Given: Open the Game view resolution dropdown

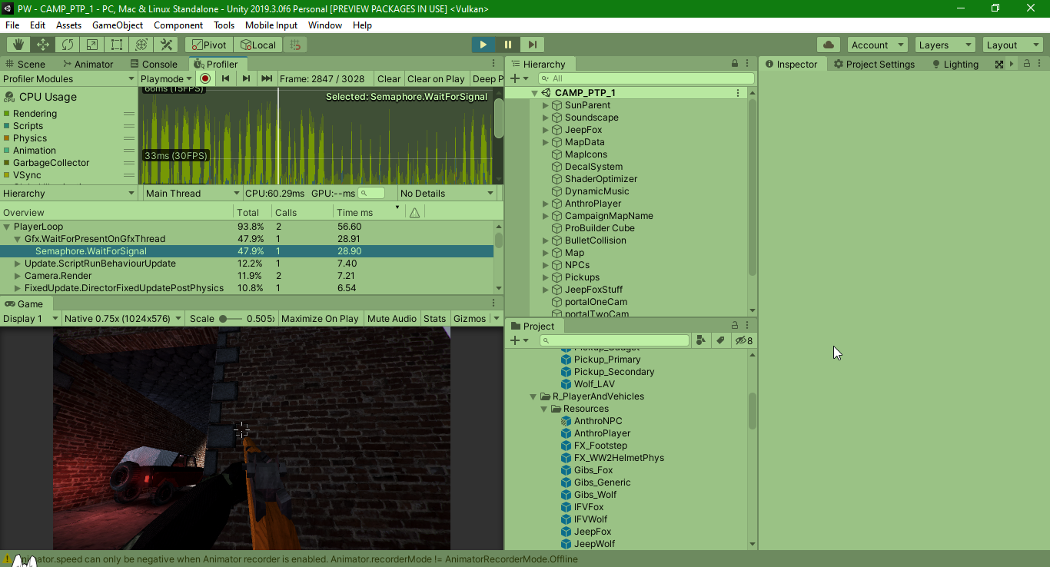Looking at the screenshot, I should 124,318.
